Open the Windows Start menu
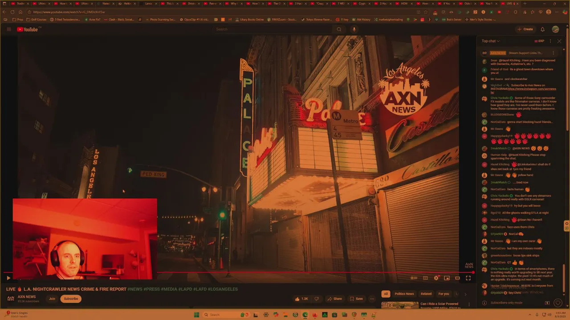The height and width of the screenshot is (320, 570). coord(196,315)
